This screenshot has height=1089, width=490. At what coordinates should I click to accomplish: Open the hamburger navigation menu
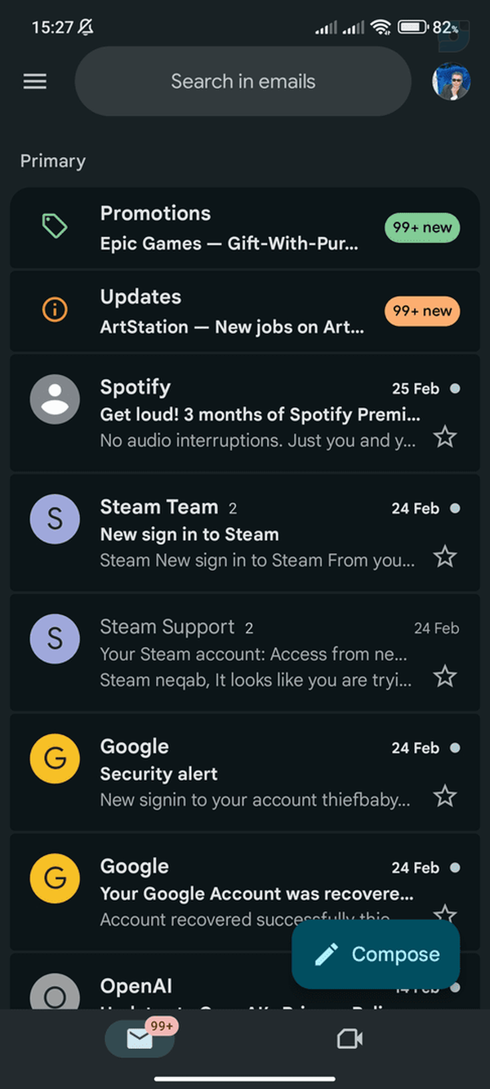(35, 82)
